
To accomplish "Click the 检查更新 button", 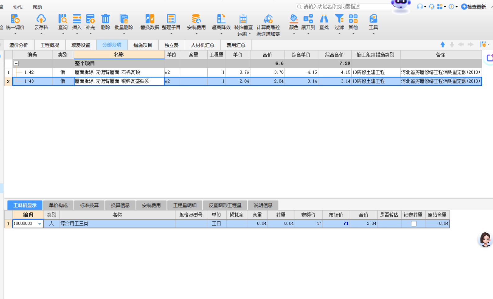I will 473,7.
